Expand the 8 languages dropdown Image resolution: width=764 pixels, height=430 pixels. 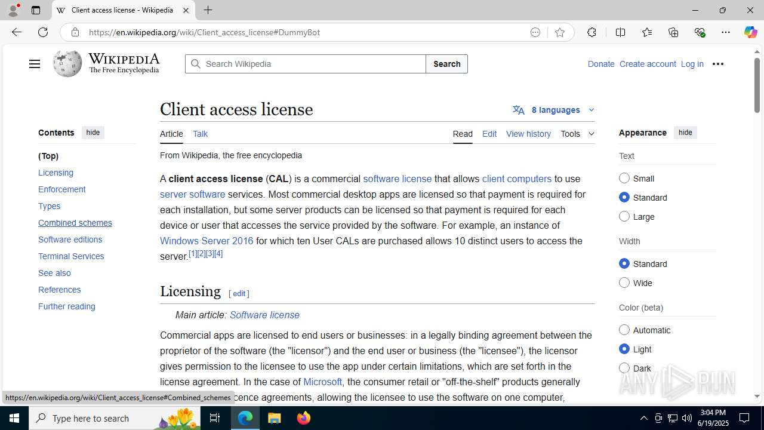[x=553, y=110]
